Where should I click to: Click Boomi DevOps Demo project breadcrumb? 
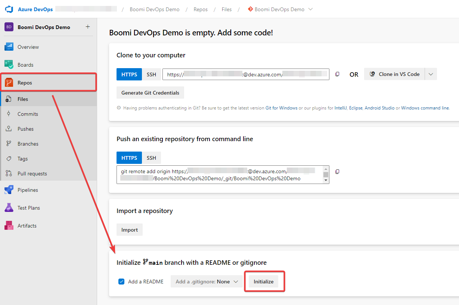(155, 9)
